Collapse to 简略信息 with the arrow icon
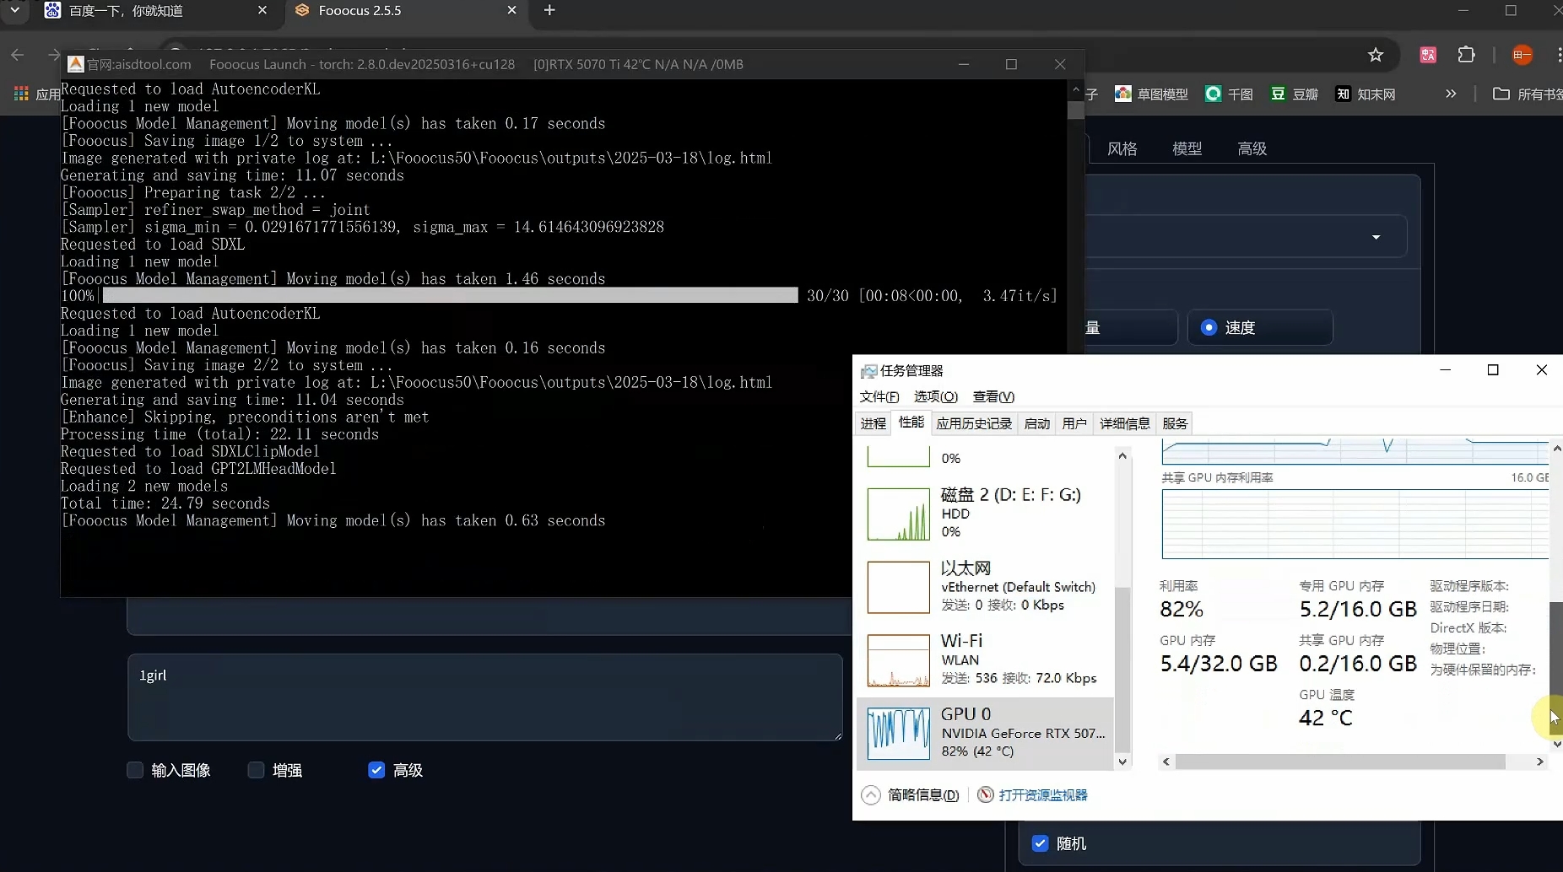The image size is (1563, 872). coord(871,795)
